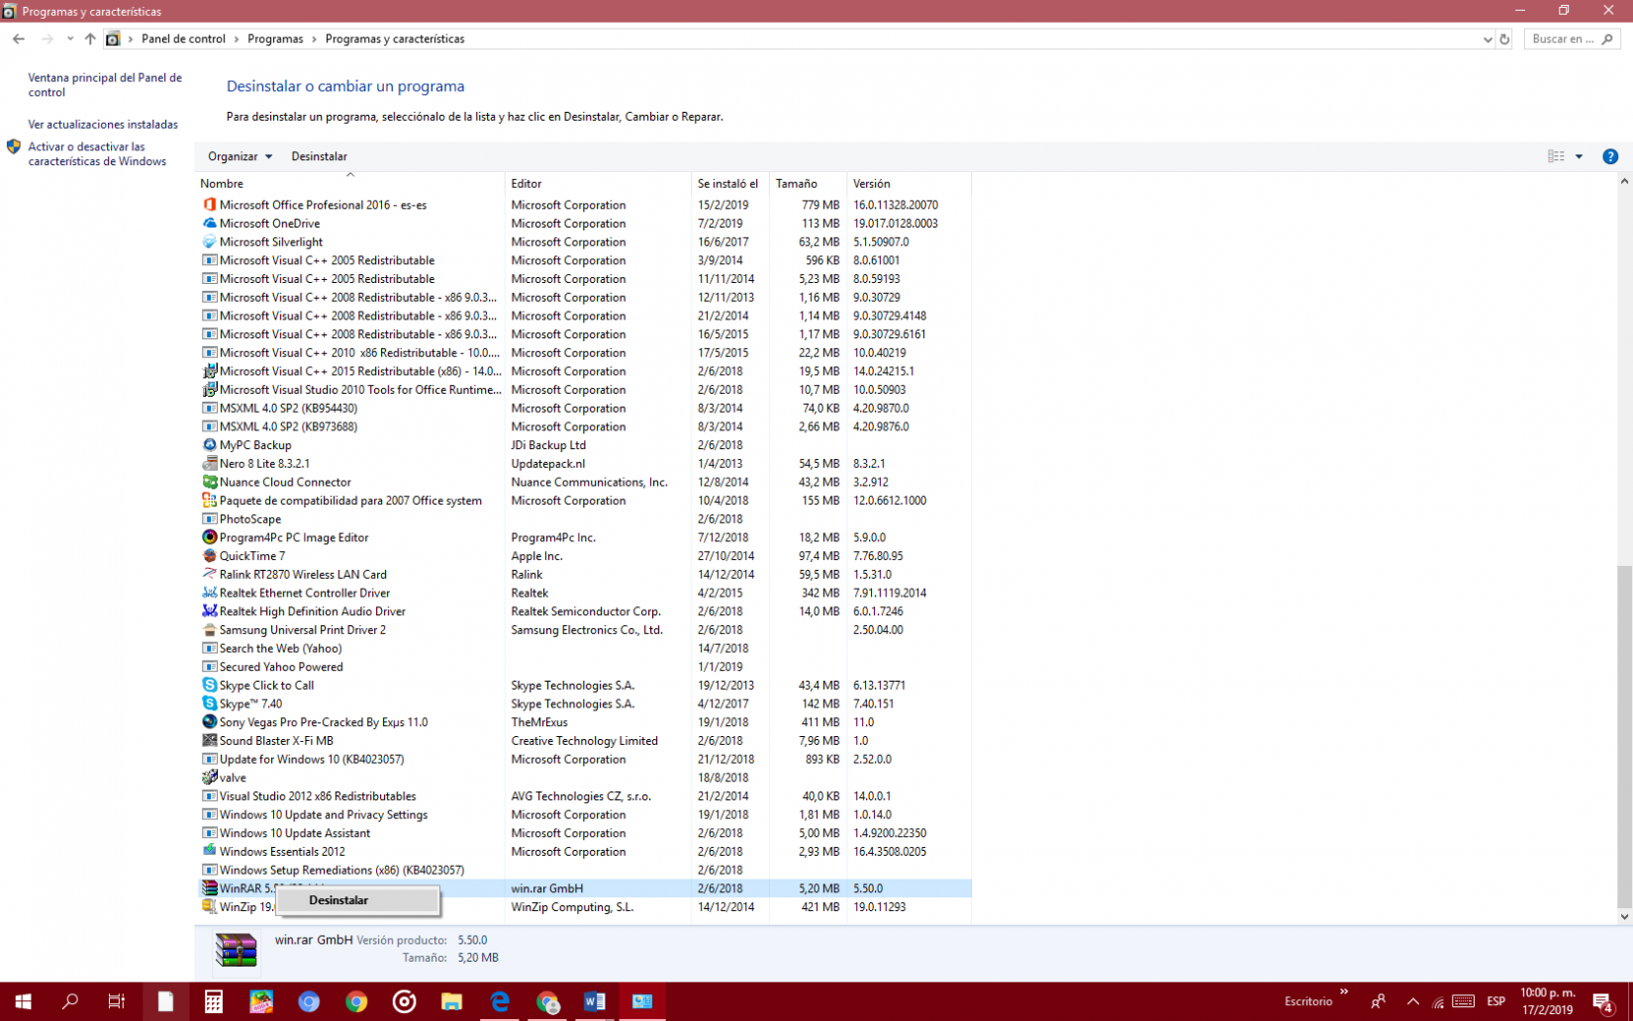Expand the view options dropdown arrow

[x=1579, y=156]
